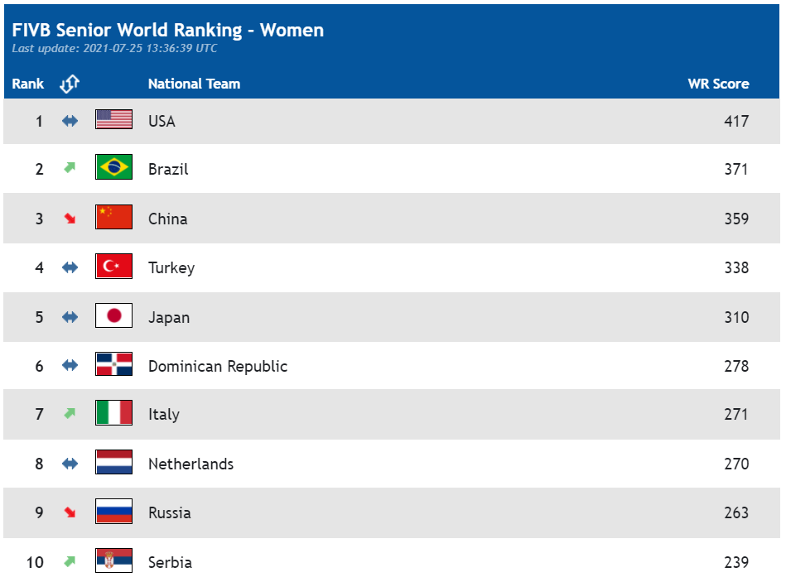The image size is (786, 582).
Task: Click Serbia's WR score 239
Action: 736,562
